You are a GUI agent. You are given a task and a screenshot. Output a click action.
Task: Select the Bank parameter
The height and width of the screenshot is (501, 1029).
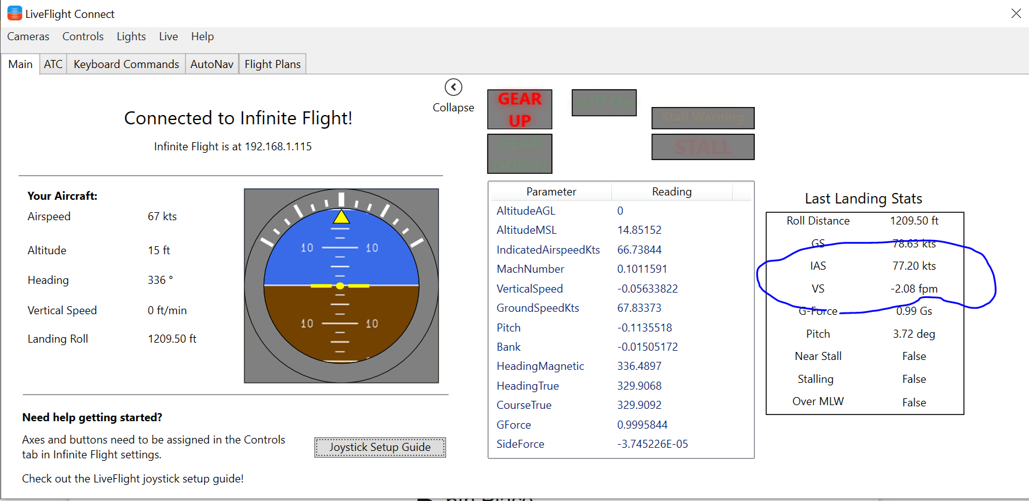point(509,347)
